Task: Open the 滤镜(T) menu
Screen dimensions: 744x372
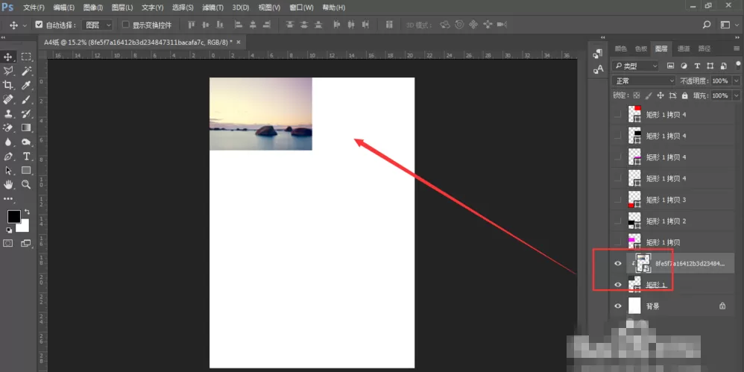Action: pos(212,7)
